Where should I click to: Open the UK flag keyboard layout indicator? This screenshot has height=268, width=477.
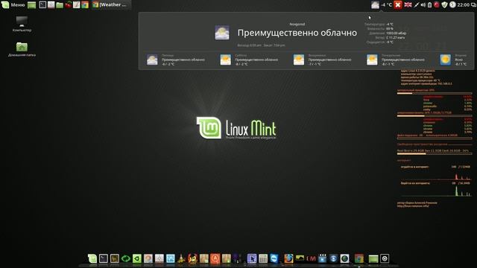click(x=408, y=5)
